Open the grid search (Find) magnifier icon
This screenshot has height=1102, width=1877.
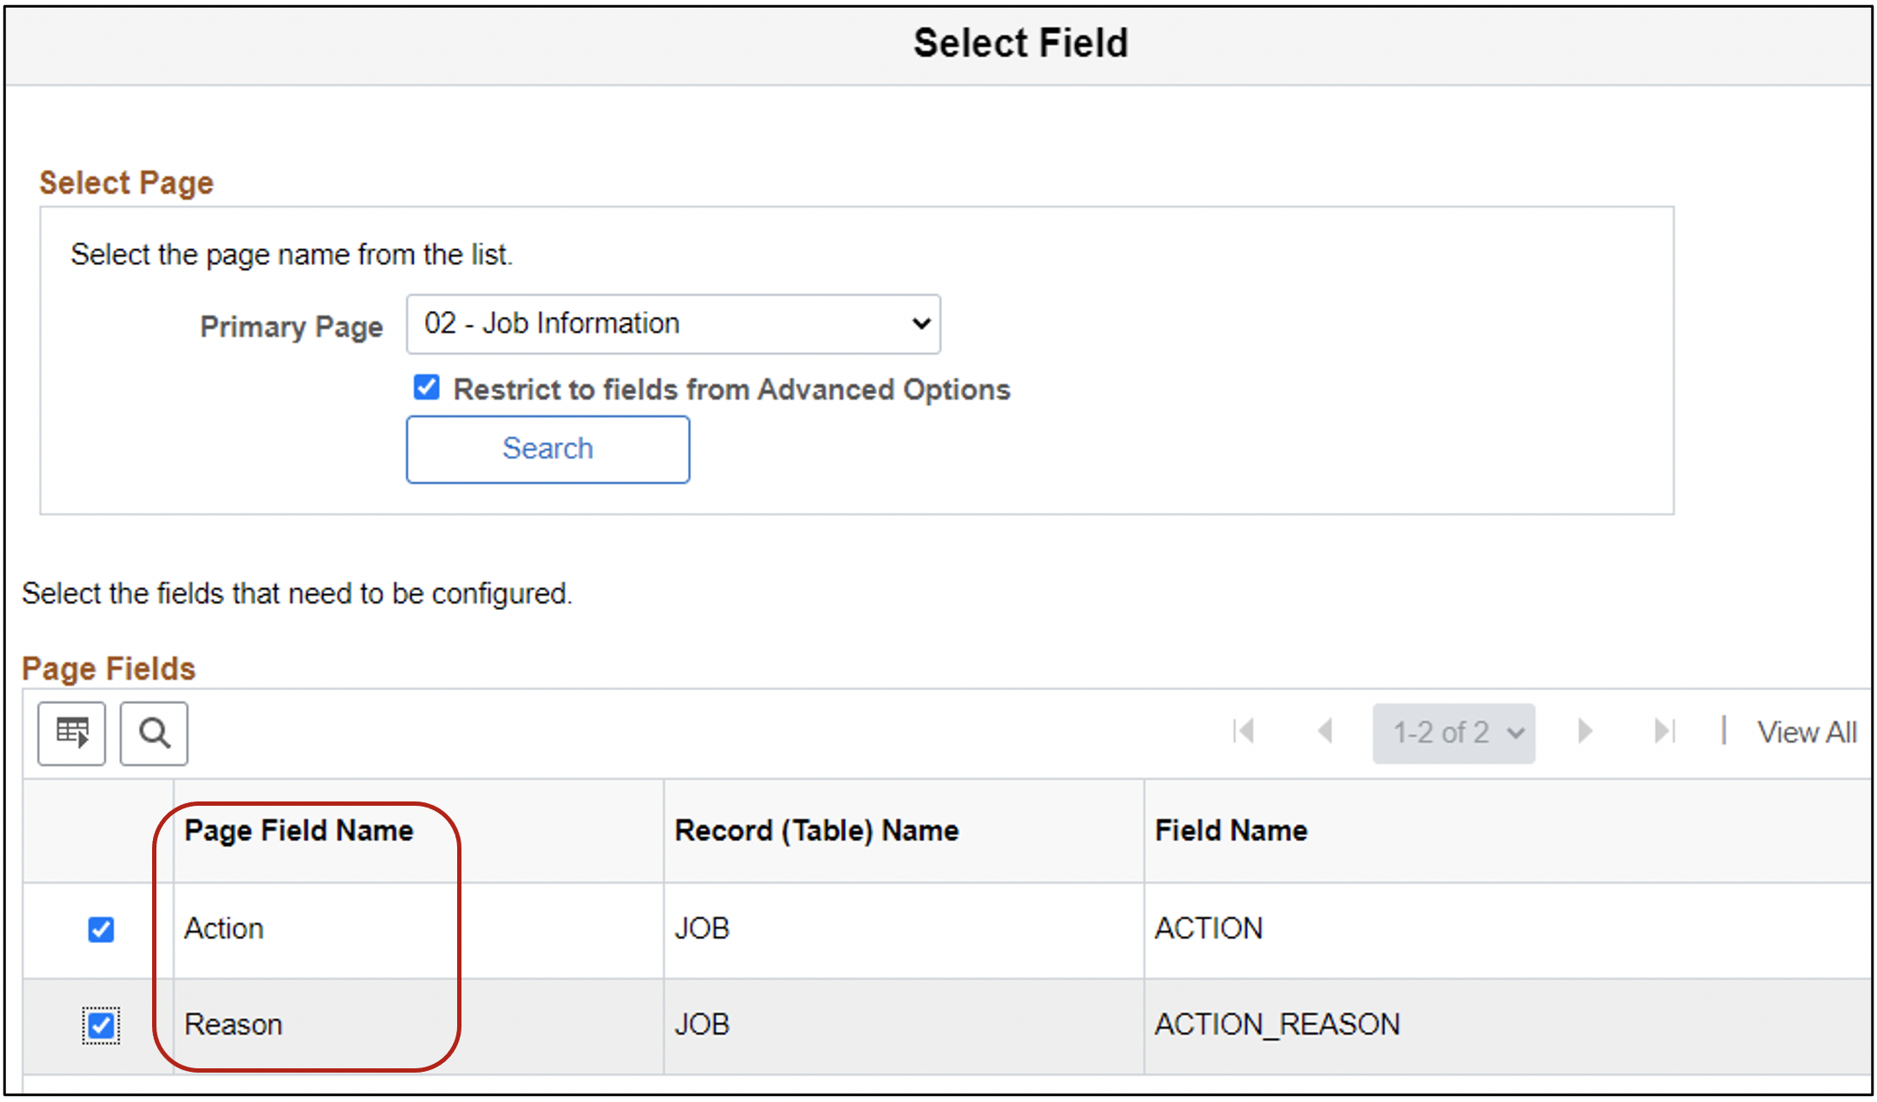(x=153, y=732)
